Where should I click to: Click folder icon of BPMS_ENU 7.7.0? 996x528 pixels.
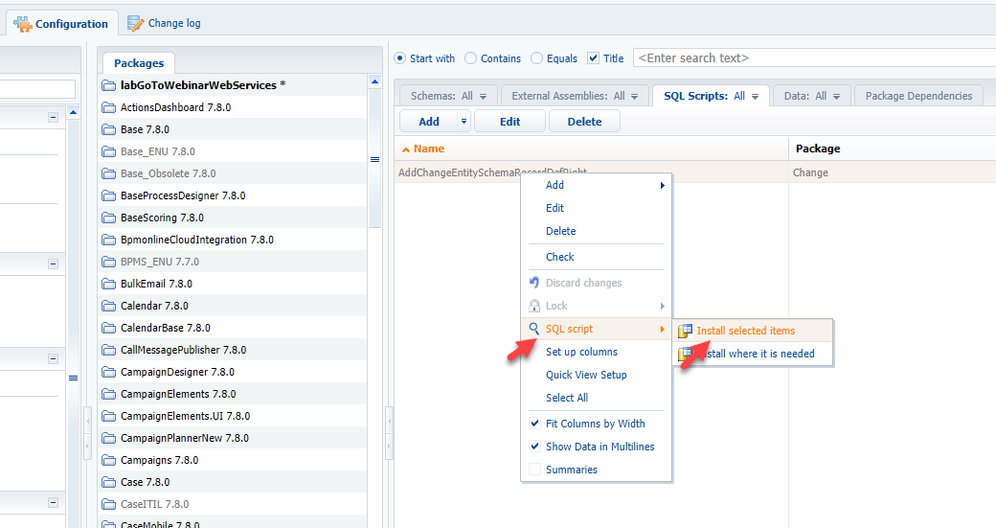coord(108,262)
